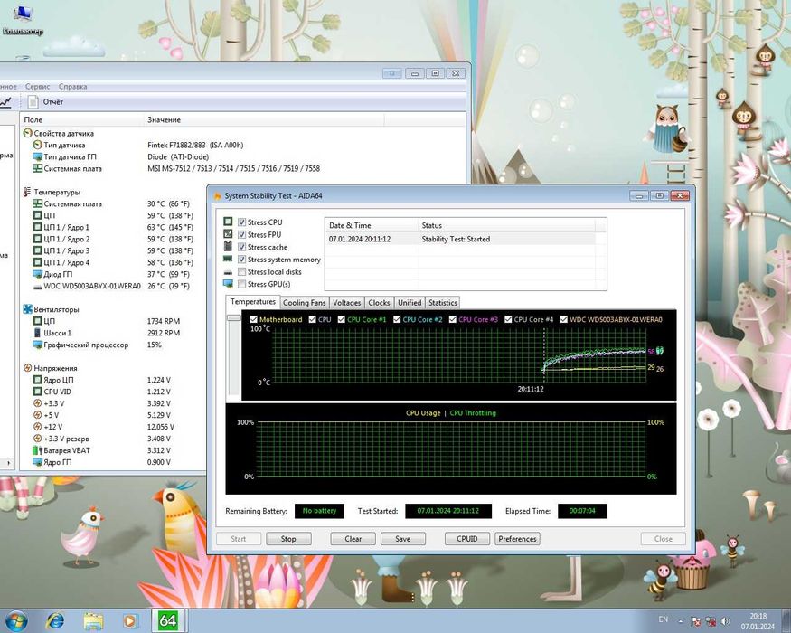Click the Save button

(402, 539)
